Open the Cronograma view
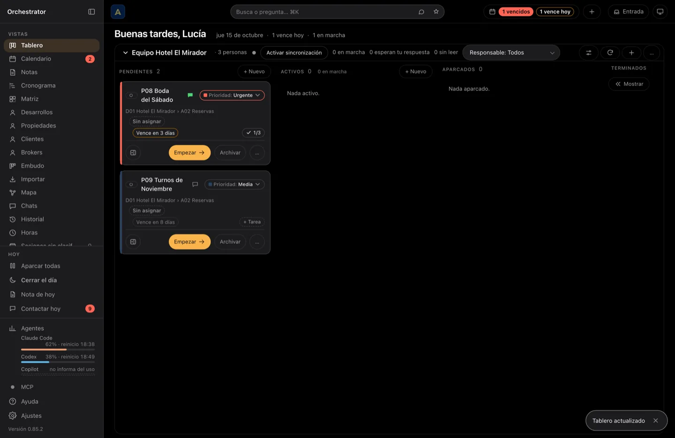The image size is (675, 438). tap(52, 85)
